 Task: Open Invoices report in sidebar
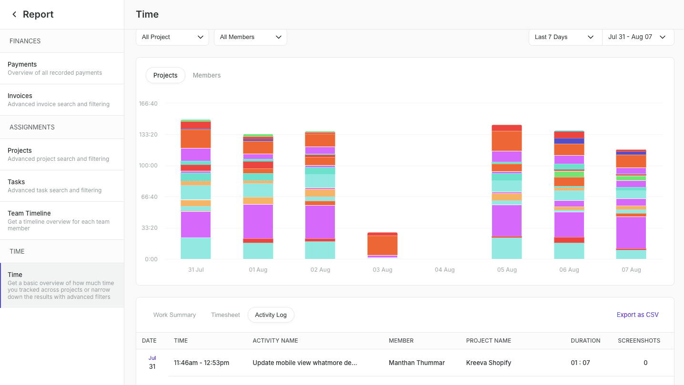point(62,99)
